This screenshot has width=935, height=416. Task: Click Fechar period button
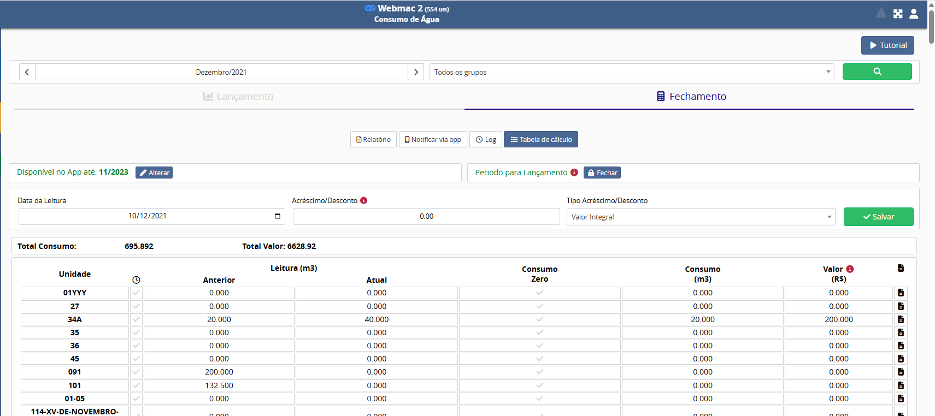(x=602, y=173)
